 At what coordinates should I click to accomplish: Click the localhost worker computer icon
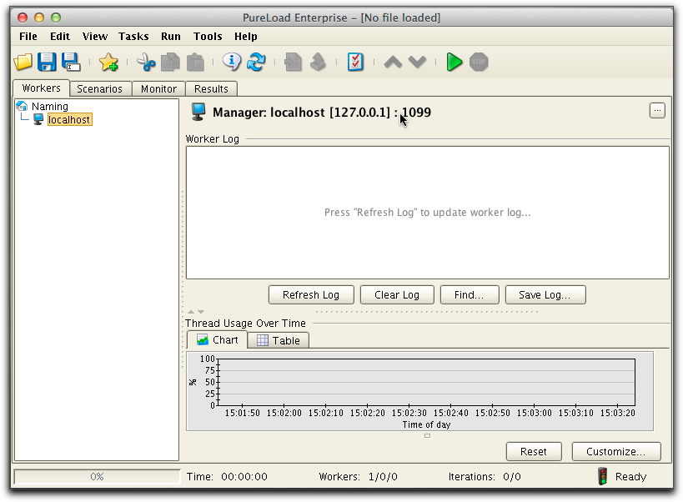[x=38, y=119]
